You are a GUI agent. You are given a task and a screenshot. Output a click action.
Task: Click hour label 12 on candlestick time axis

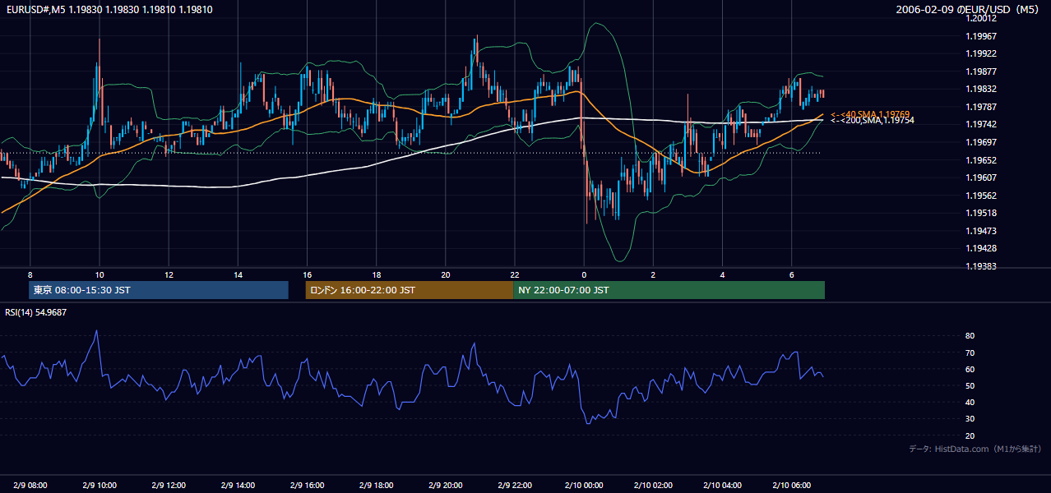169,274
